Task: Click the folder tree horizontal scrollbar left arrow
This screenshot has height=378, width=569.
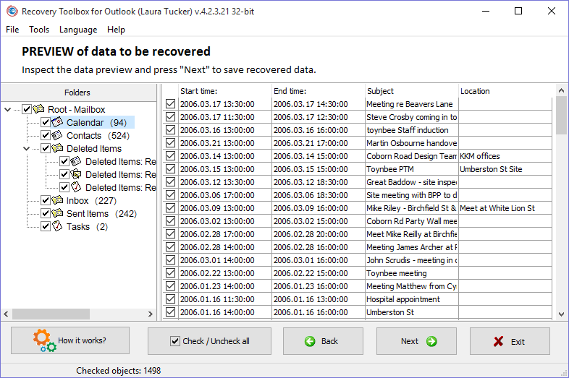Action: tap(7, 314)
